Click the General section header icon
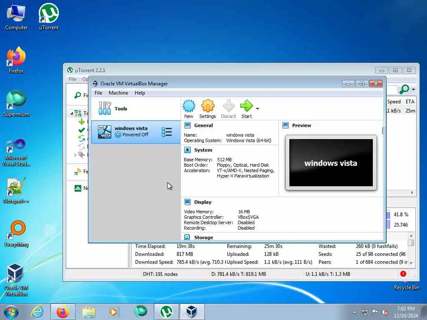427x320 pixels. (x=187, y=125)
